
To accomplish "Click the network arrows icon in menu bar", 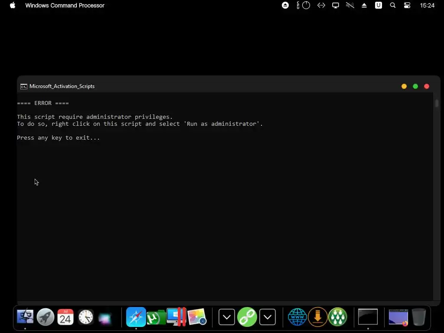I will click(321, 5).
